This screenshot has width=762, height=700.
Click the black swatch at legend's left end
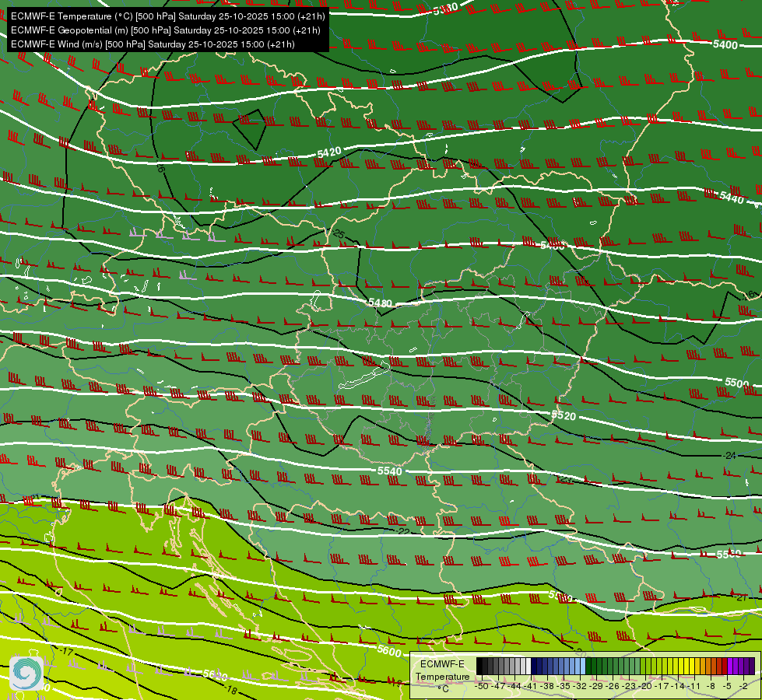(479, 667)
